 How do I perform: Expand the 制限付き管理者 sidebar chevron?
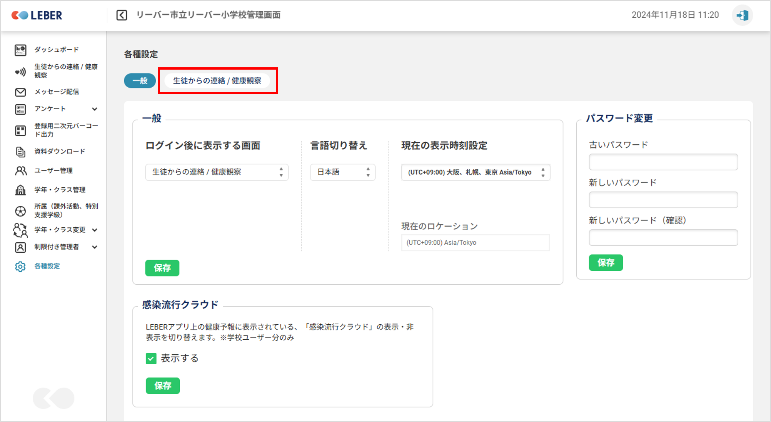[95, 247]
